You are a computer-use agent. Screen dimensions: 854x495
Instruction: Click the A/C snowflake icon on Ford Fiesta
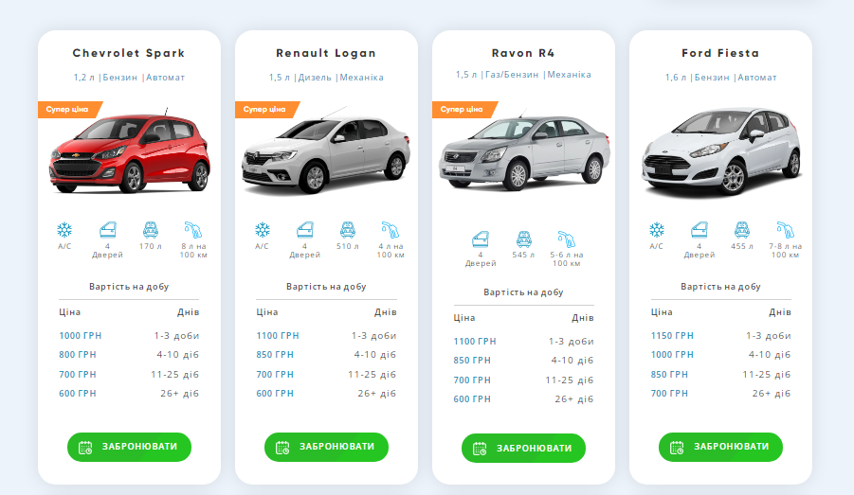point(656,229)
